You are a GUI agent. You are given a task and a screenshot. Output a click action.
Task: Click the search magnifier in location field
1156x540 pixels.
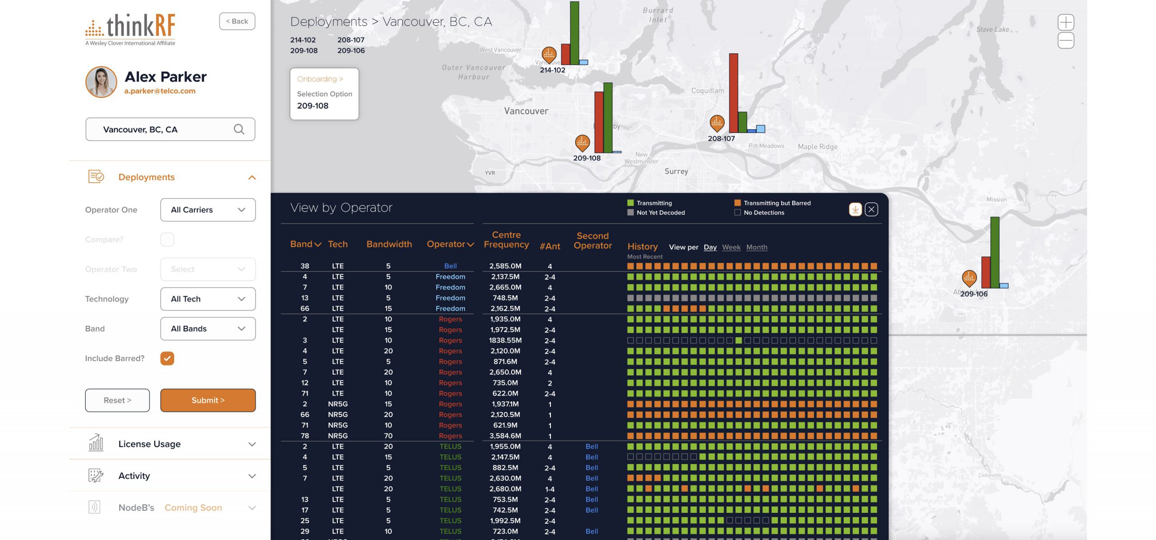[239, 129]
